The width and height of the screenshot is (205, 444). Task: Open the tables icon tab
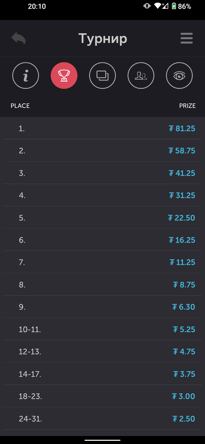pos(102,76)
